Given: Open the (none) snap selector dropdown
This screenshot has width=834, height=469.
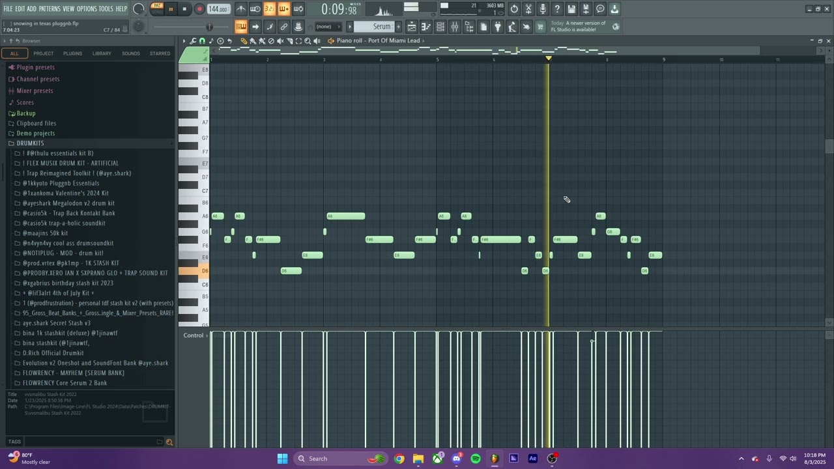Looking at the screenshot, I should coord(327,27).
